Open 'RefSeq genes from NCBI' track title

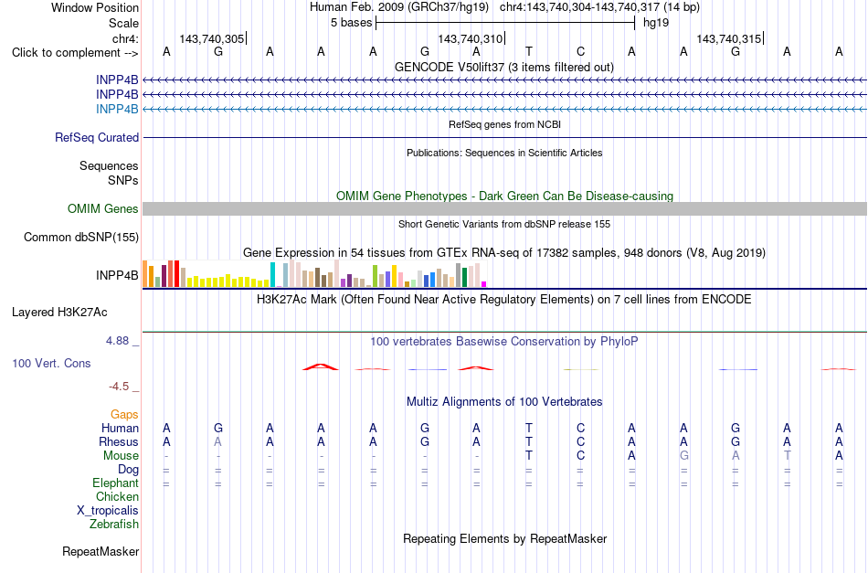504,124
